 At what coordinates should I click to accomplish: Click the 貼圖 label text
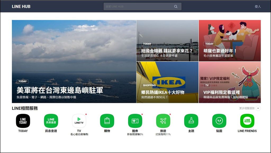click(219, 131)
